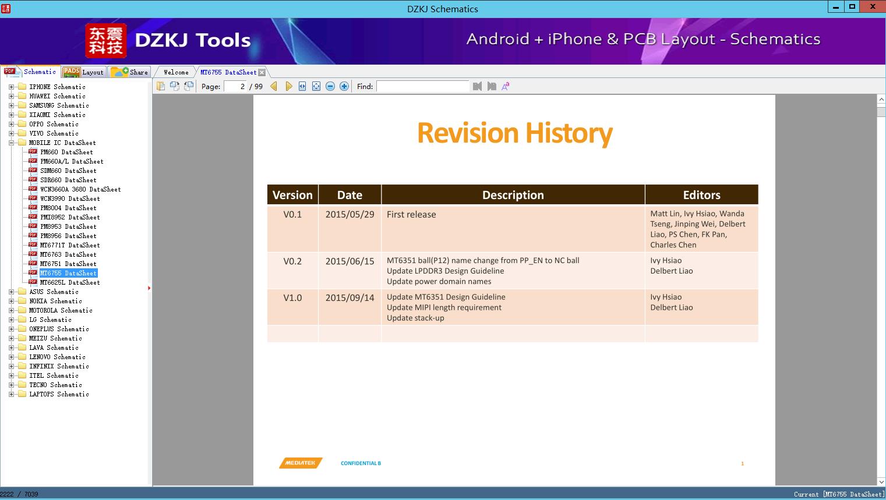Go to the previous page arrow
This screenshot has width=886, height=500.
274,86
